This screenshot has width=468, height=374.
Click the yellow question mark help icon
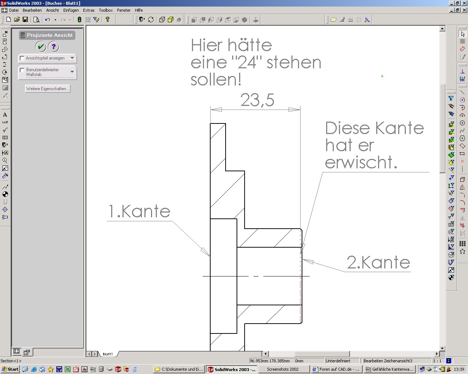(x=107, y=20)
